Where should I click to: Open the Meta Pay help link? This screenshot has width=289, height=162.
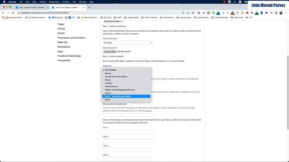tap(62, 42)
